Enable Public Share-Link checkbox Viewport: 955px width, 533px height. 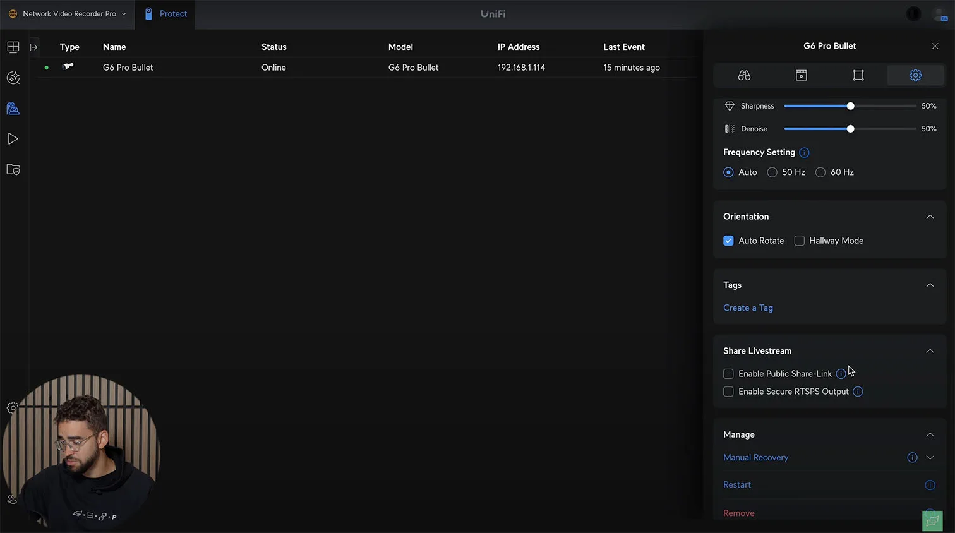pyautogui.click(x=728, y=374)
